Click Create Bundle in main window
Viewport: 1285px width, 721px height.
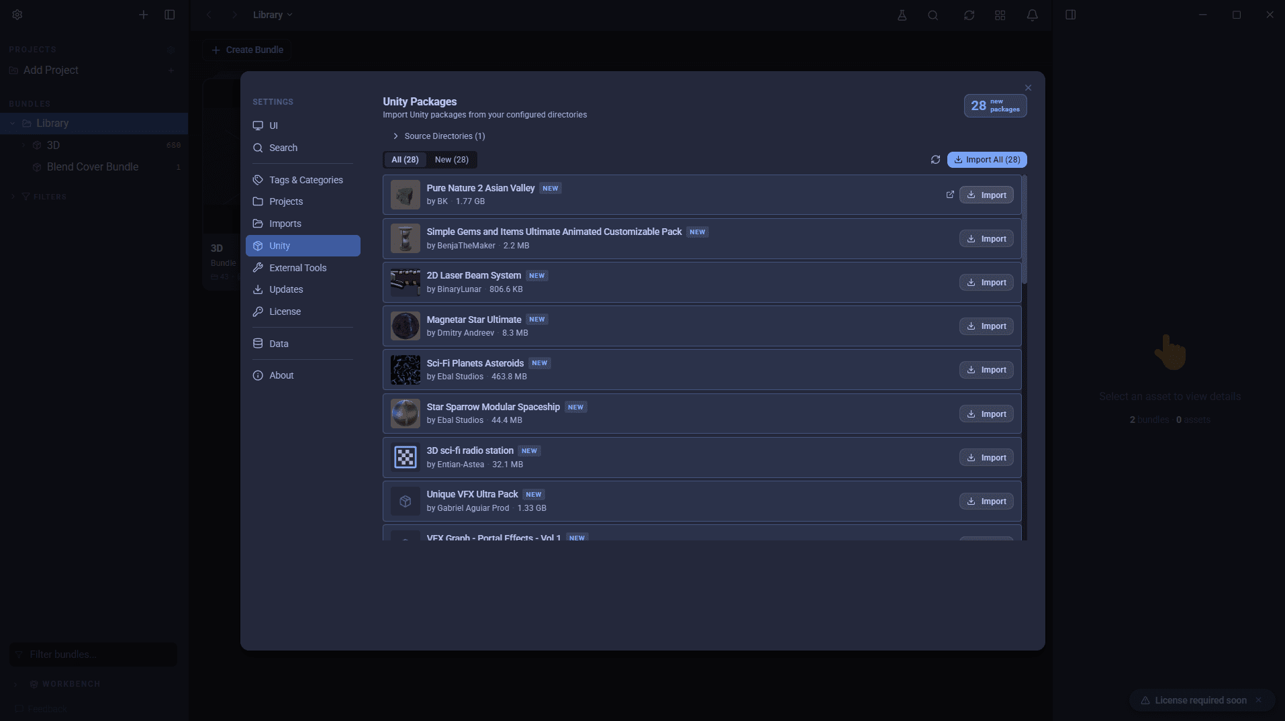247,50
